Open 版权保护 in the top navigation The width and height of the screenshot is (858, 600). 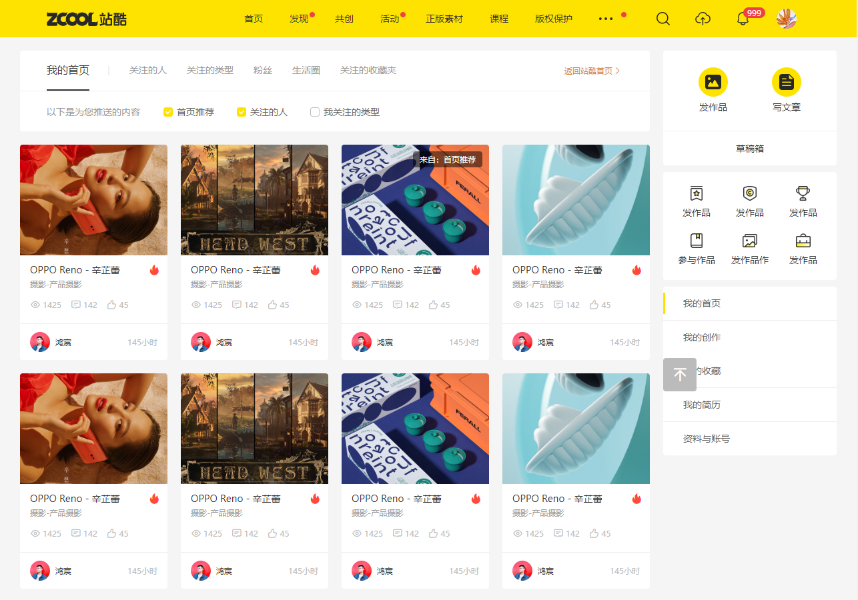(x=554, y=19)
